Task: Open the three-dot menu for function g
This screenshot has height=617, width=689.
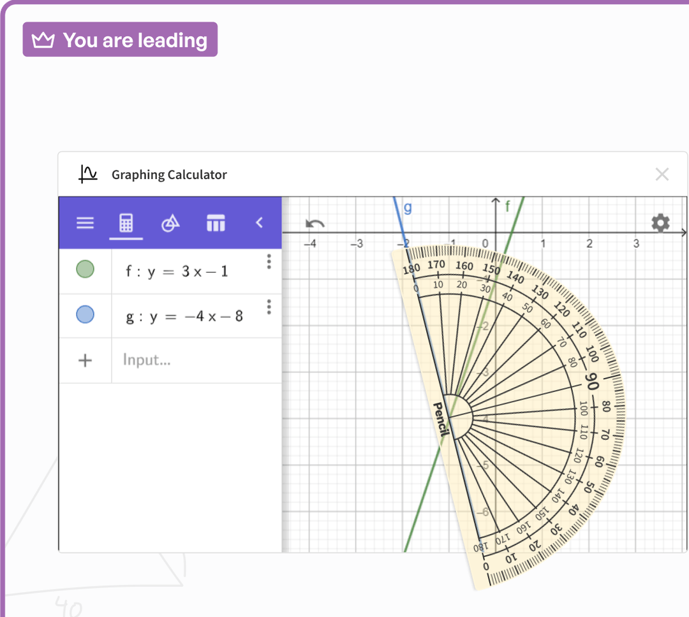Action: pyautogui.click(x=269, y=307)
